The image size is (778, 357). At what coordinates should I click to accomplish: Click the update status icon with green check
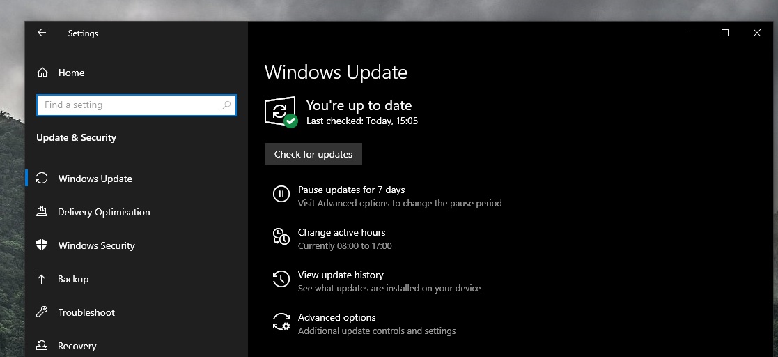(281, 112)
